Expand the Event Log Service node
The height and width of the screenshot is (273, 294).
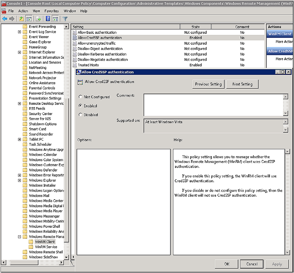pos(19,32)
